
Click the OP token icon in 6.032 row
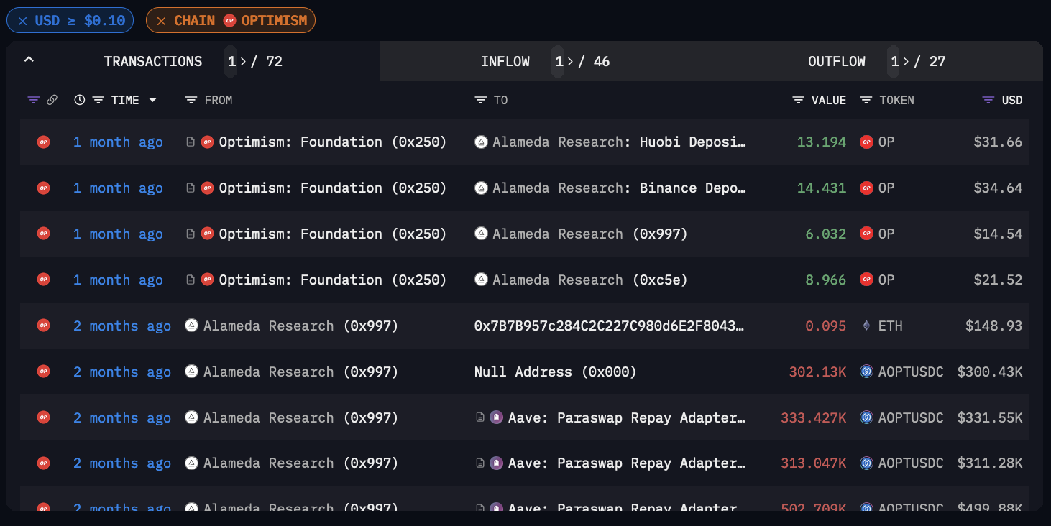(x=866, y=234)
